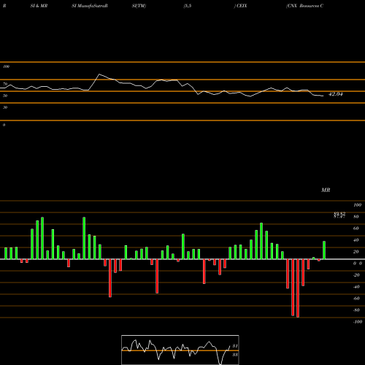Click the '0 0' zero-line label on MR axis

tap(358, 264)
